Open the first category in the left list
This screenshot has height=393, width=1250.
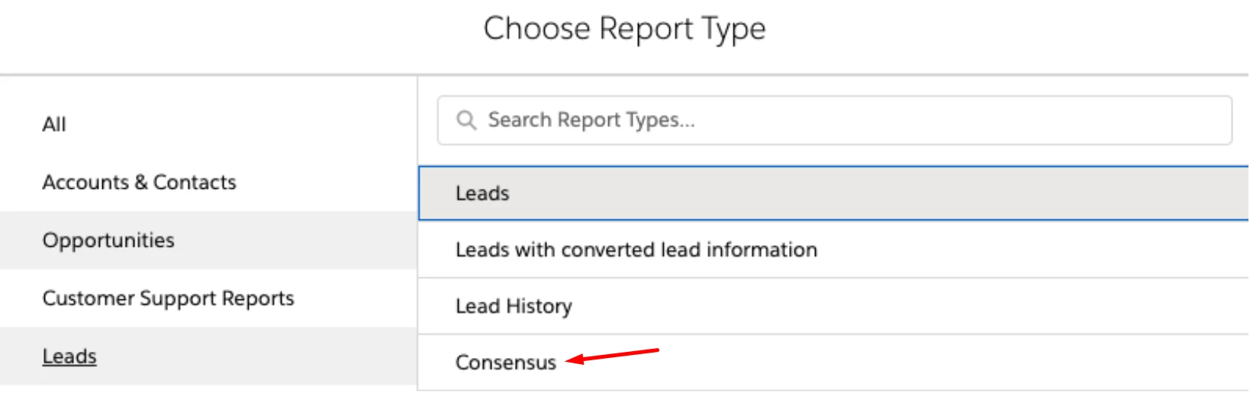click(x=54, y=124)
